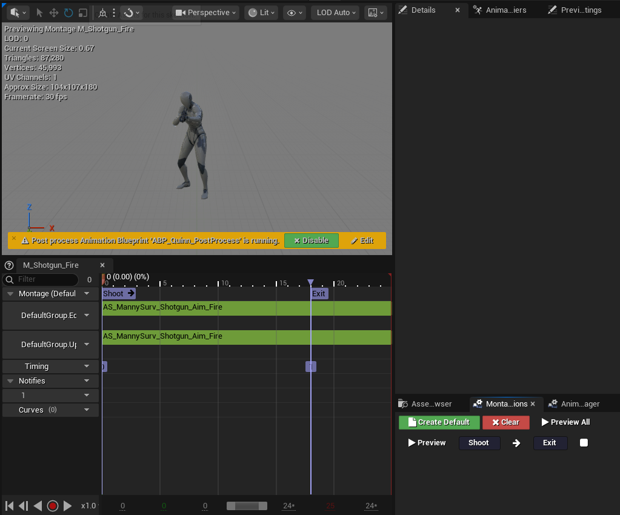Select the translate move tool icon
620x515 pixels.
pyautogui.click(x=54, y=13)
